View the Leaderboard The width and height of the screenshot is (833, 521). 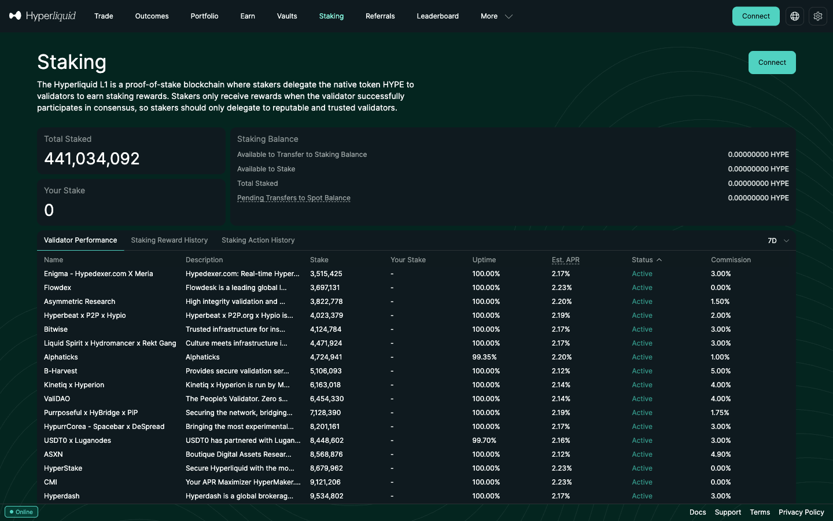click(x=438, y=16)
